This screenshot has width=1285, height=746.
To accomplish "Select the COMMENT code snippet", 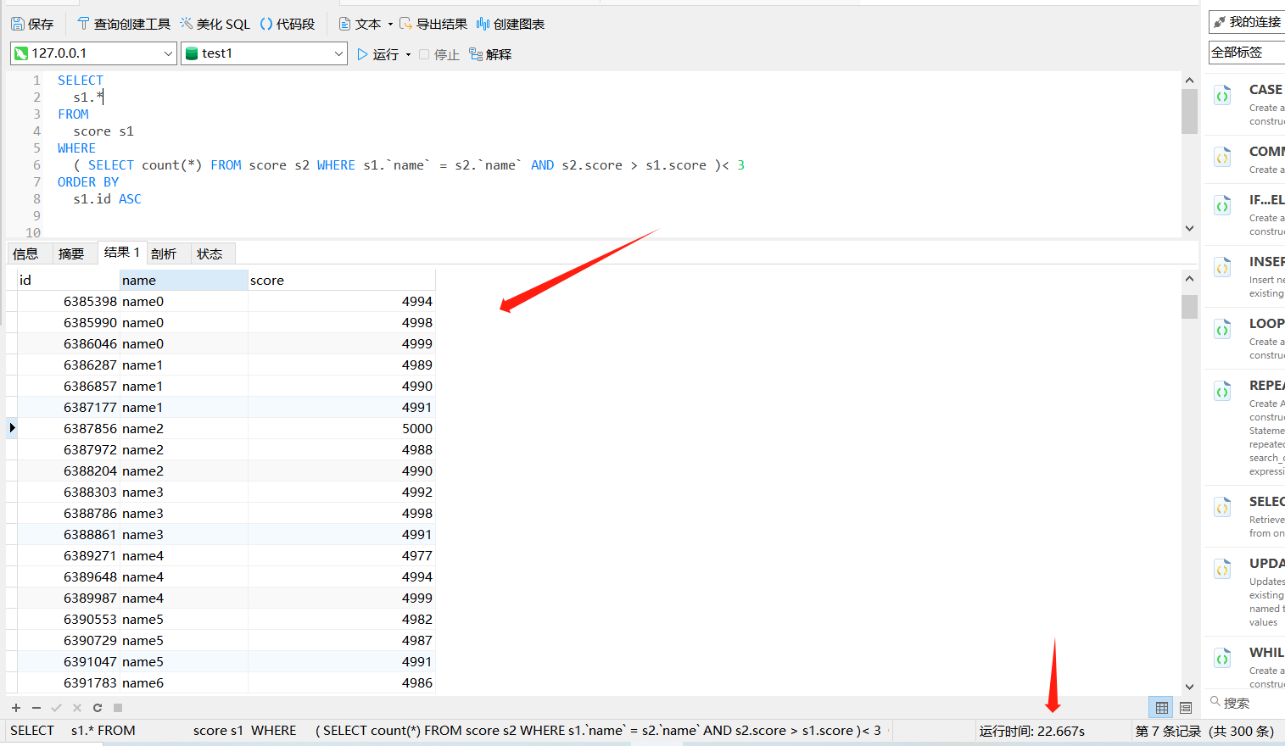I will [x=1246, y=159].
